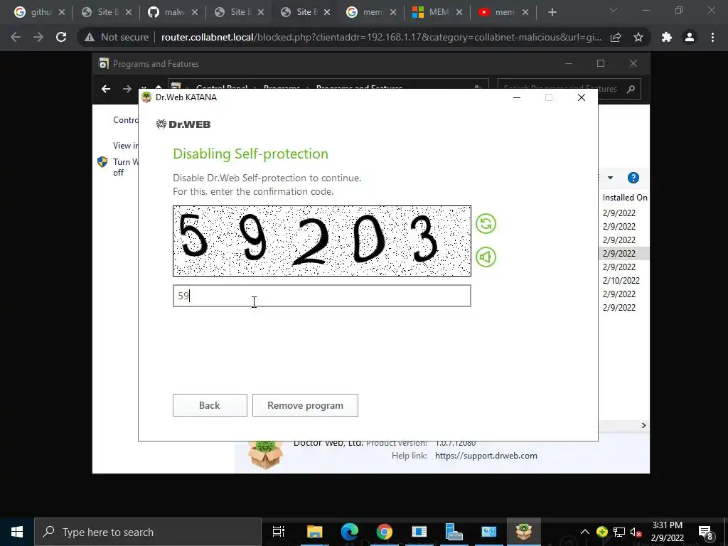Reload the page in Chrome
Image resolution: width=728 pixels, height=546 pixels.
61,37
